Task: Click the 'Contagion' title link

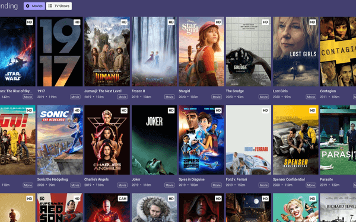Action: 328,91
